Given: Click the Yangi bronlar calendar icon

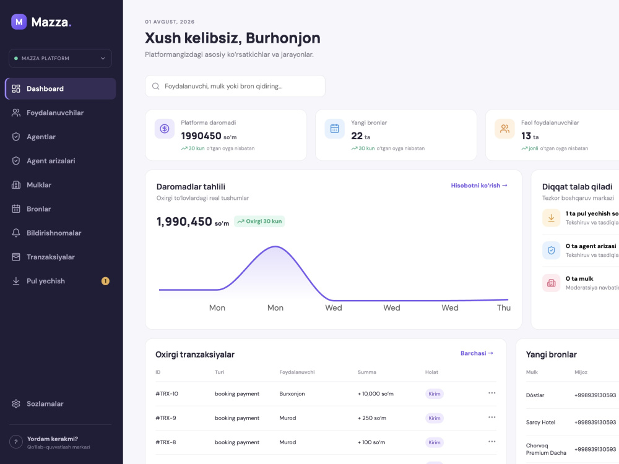Looking at the screenshot, I should [x=335, y=129].
